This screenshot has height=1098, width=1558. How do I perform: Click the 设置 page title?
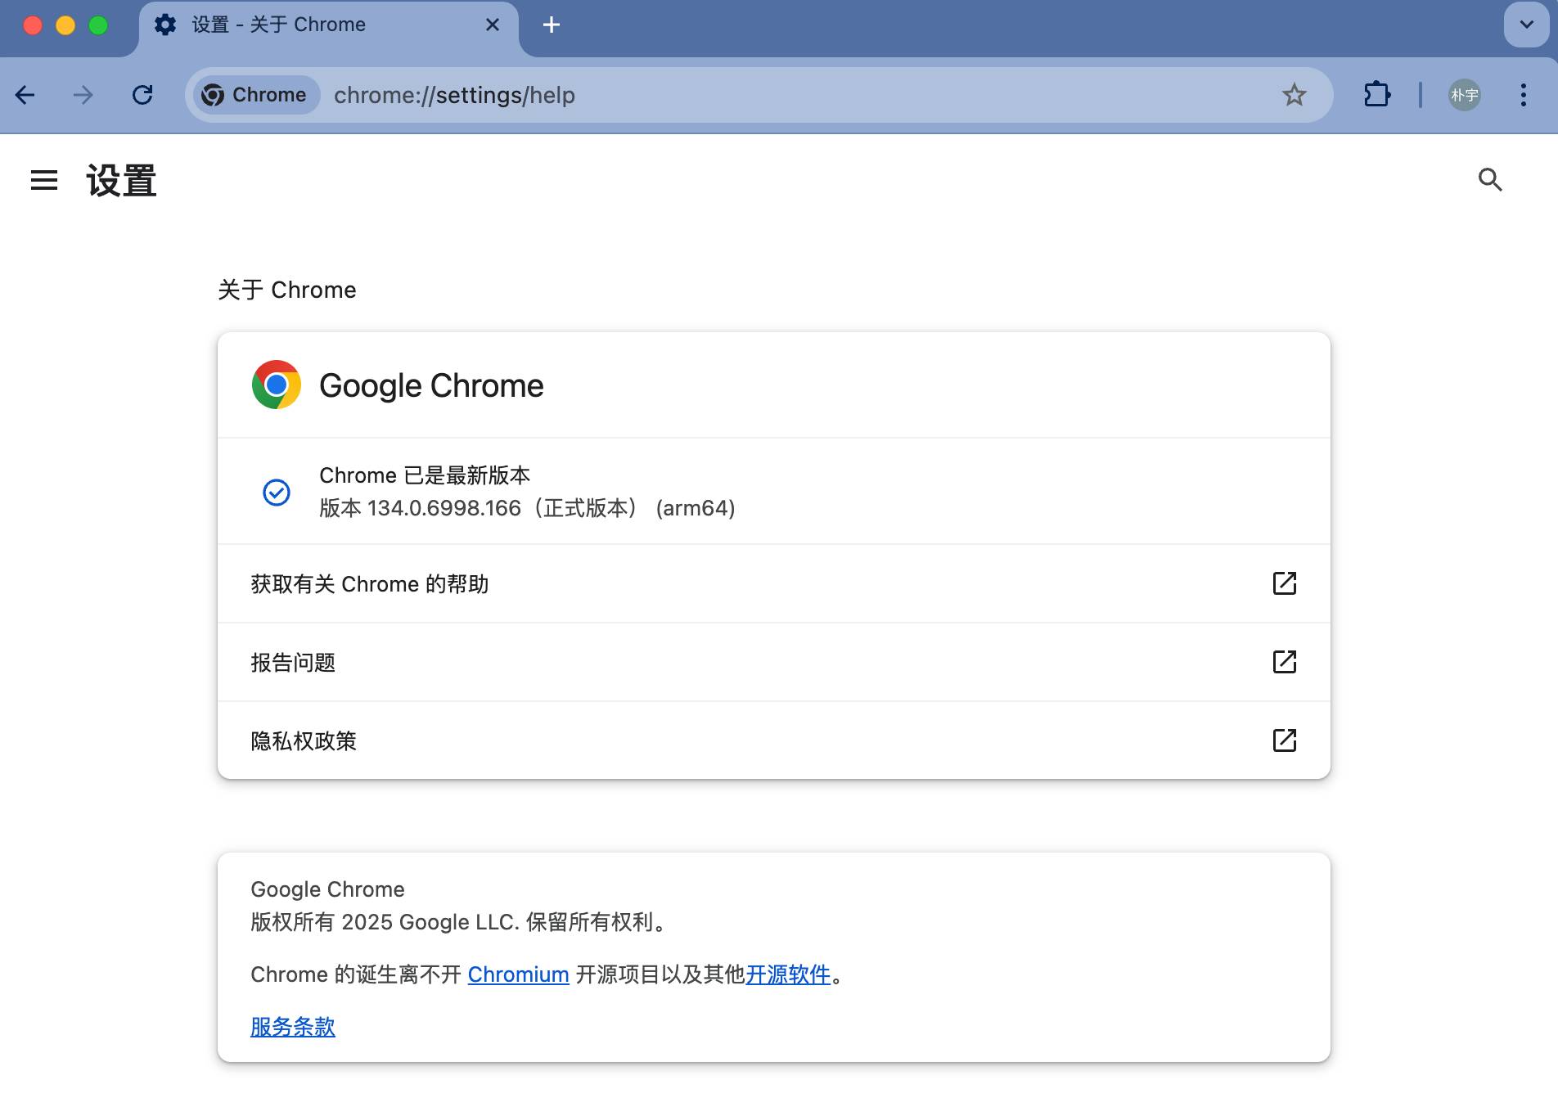pyautogui.click(x=121, y=180)
